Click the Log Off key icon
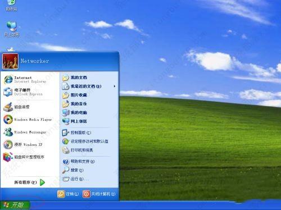Viewport: 281px width, 210px height. (61, 194)
